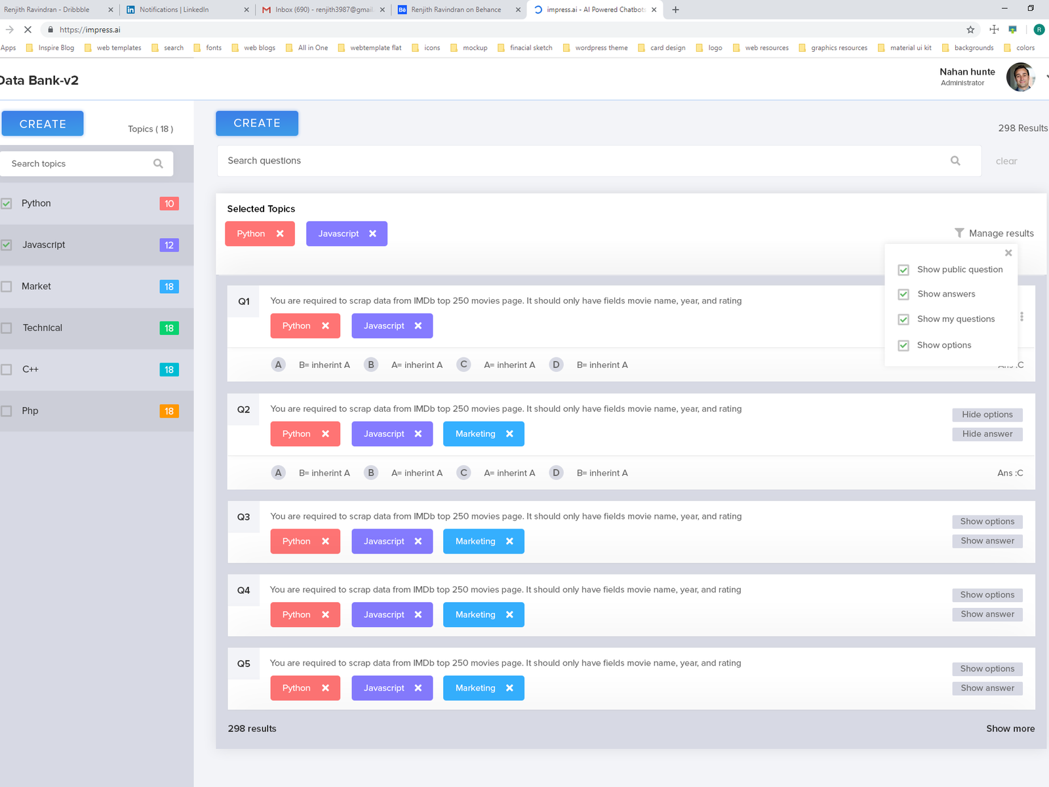
Task: Click the search icon in the questions search bar
Action: (955, 161)
